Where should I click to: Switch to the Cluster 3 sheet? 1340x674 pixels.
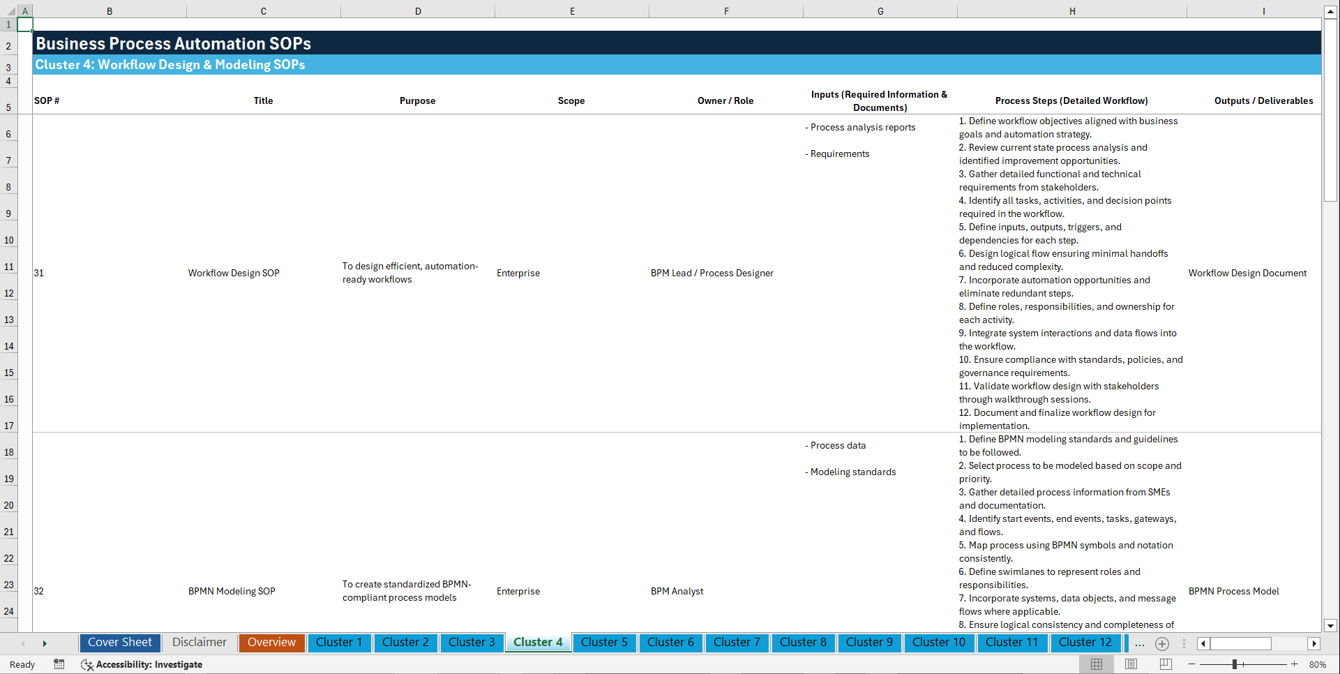pyautogui.click(x=472, y=643)
